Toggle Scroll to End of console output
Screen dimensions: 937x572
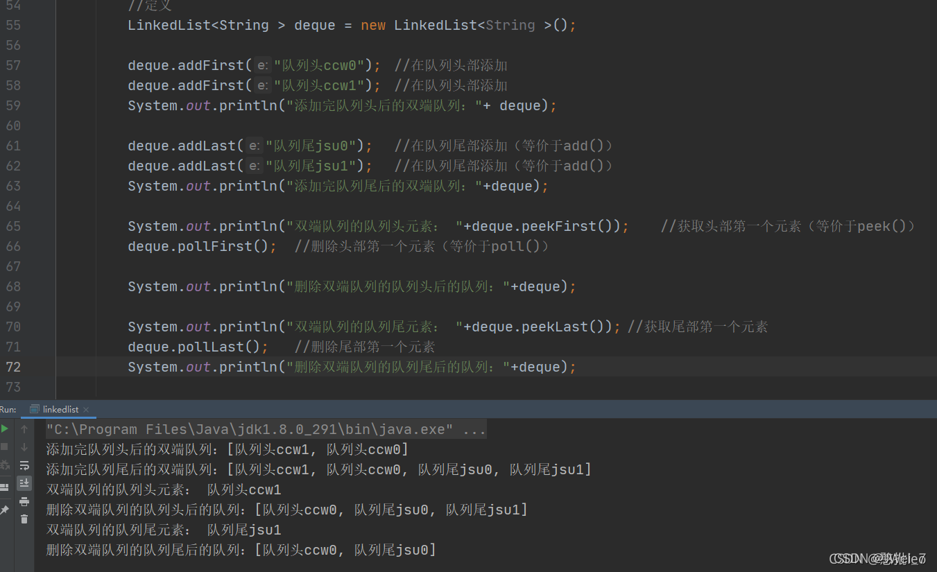coord(24,483)
